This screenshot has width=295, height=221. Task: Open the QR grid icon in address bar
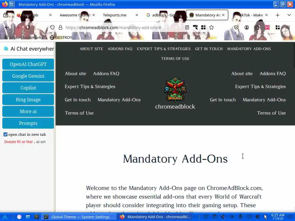(x=203, y=27)
